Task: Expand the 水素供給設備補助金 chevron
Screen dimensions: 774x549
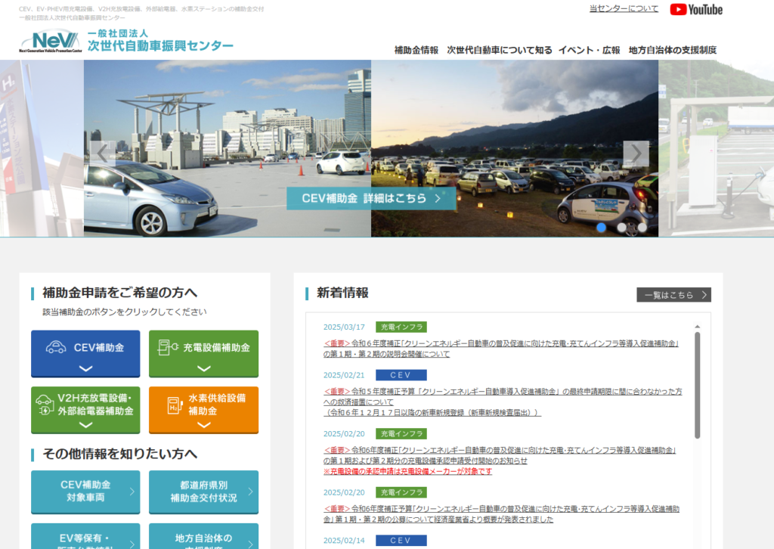Action: 204,425
